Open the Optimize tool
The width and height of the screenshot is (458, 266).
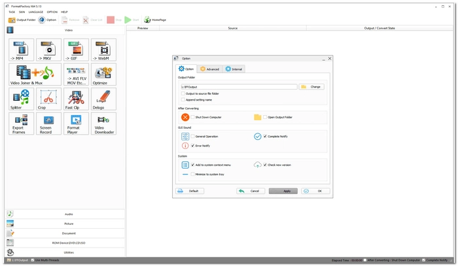103,75
